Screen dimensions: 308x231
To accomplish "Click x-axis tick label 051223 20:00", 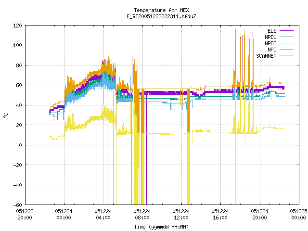I will (25, 215).
